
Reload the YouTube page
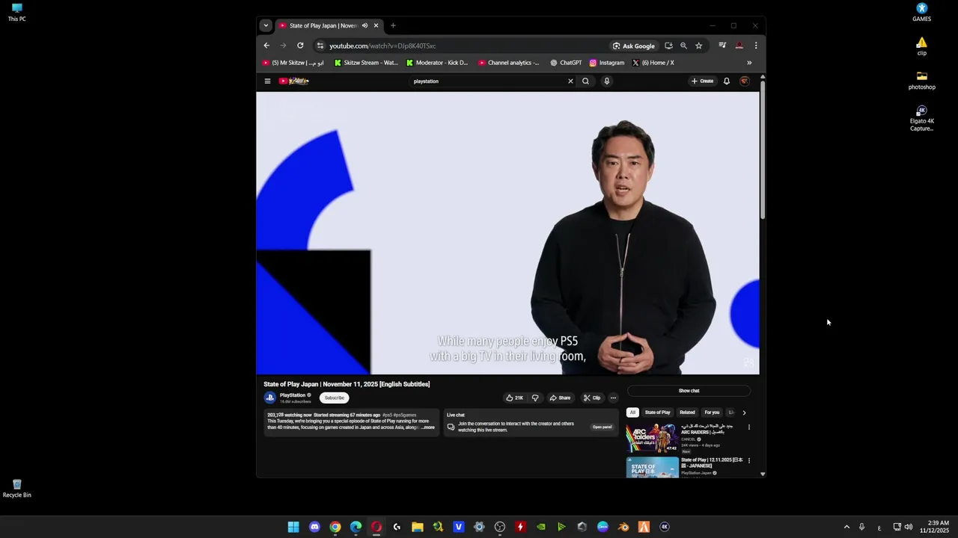300,46
